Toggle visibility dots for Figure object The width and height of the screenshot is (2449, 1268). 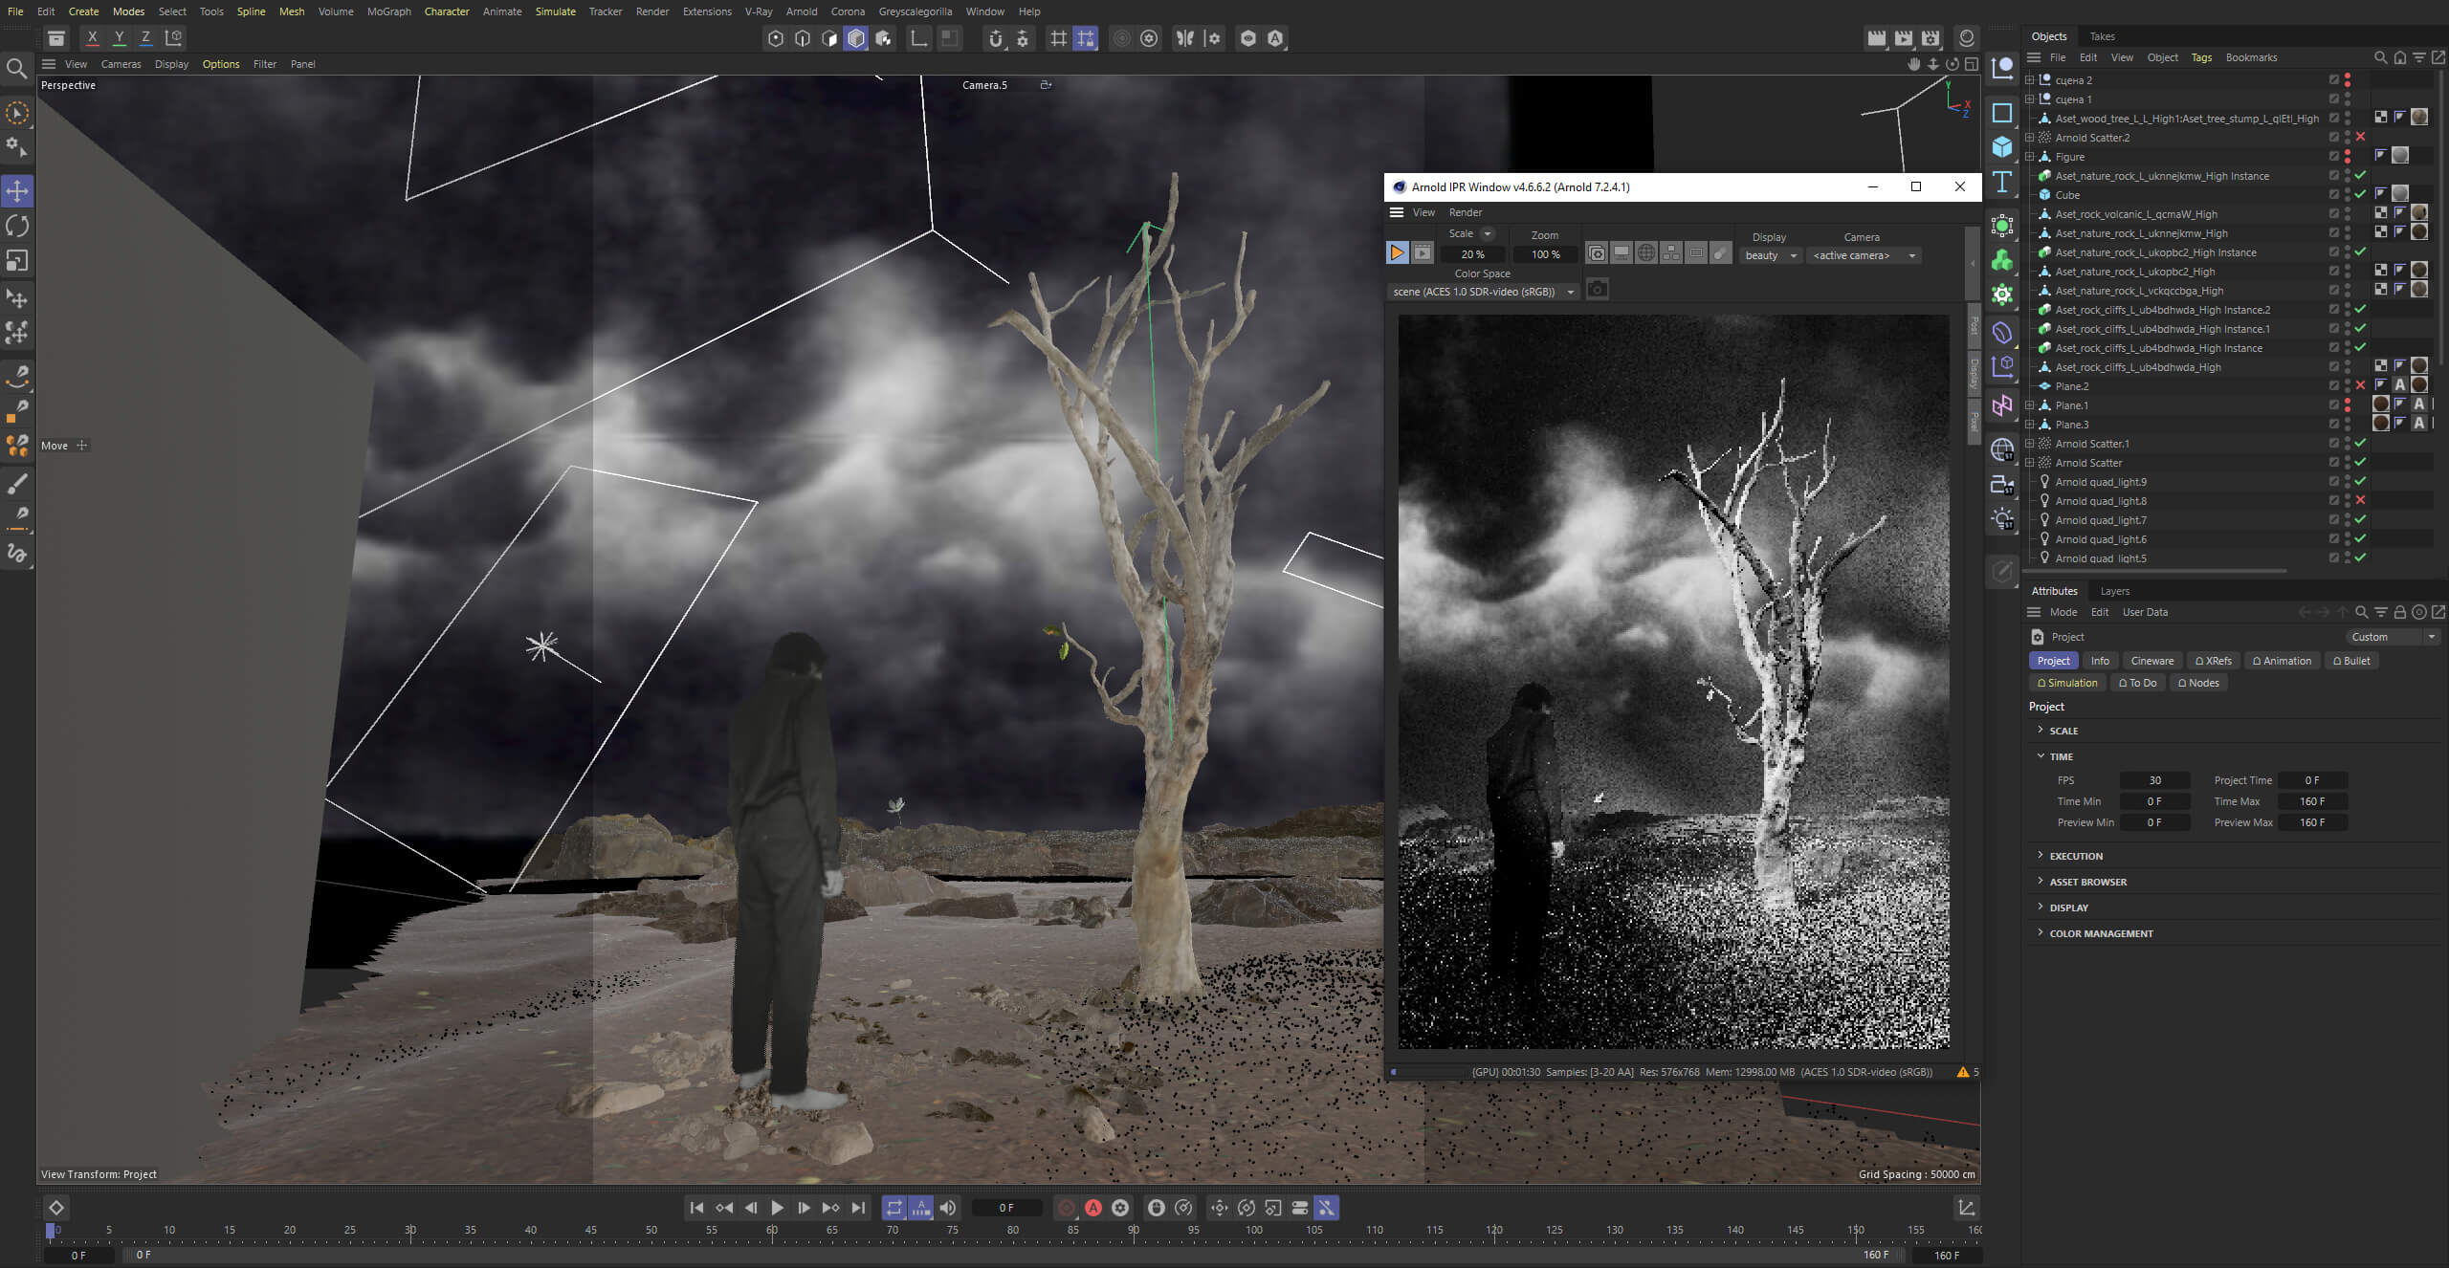[2348, 156]
